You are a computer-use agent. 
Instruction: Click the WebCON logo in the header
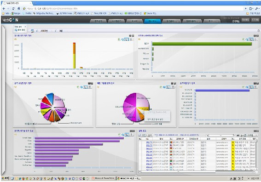coord(10,20)
